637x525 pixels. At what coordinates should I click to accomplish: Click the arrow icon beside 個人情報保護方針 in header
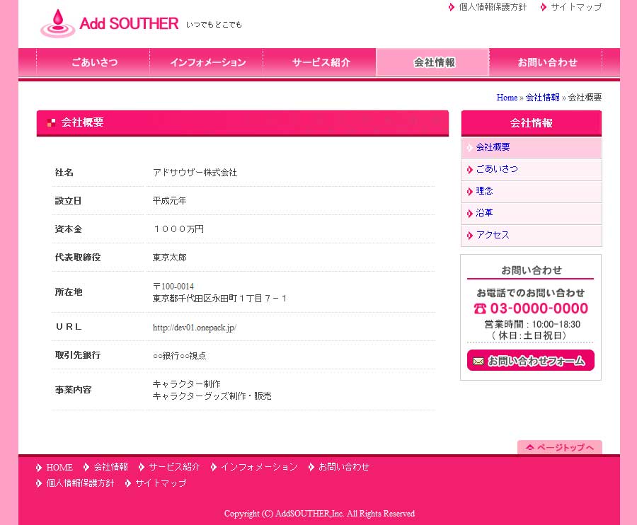(452, 7)
